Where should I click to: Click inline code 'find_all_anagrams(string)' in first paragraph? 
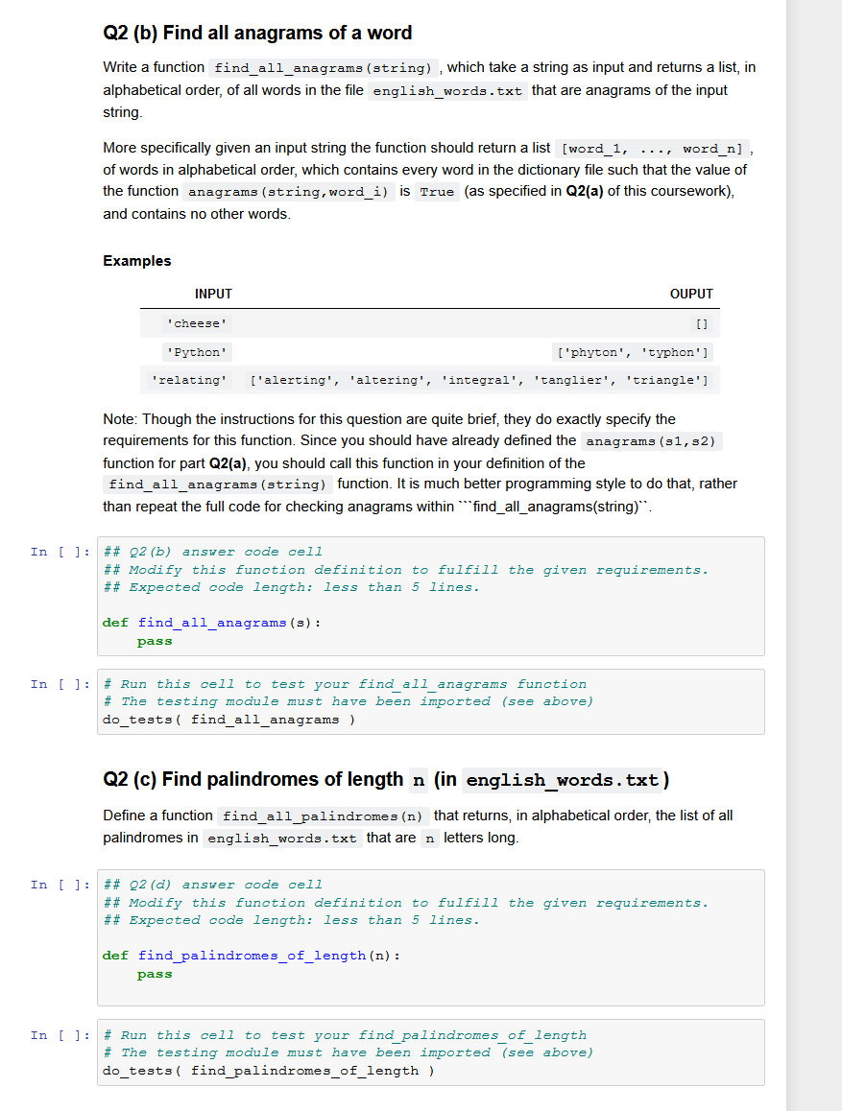click(324, 68)
